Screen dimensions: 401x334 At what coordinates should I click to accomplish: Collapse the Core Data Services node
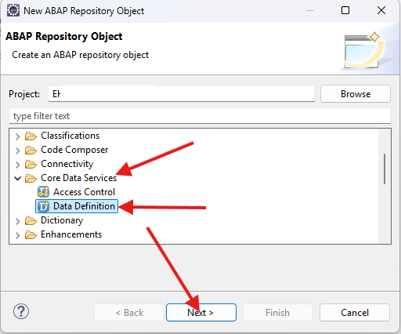pyautogui.click(x=17, y=179)
